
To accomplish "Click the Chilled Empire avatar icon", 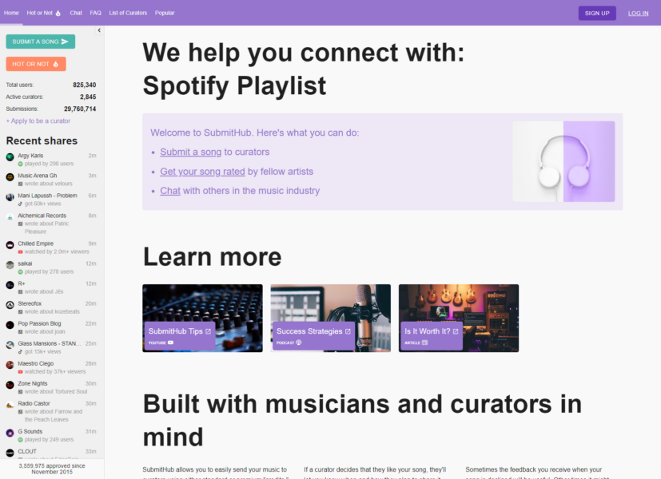I will pyautogui.click(x=10, y=244).
